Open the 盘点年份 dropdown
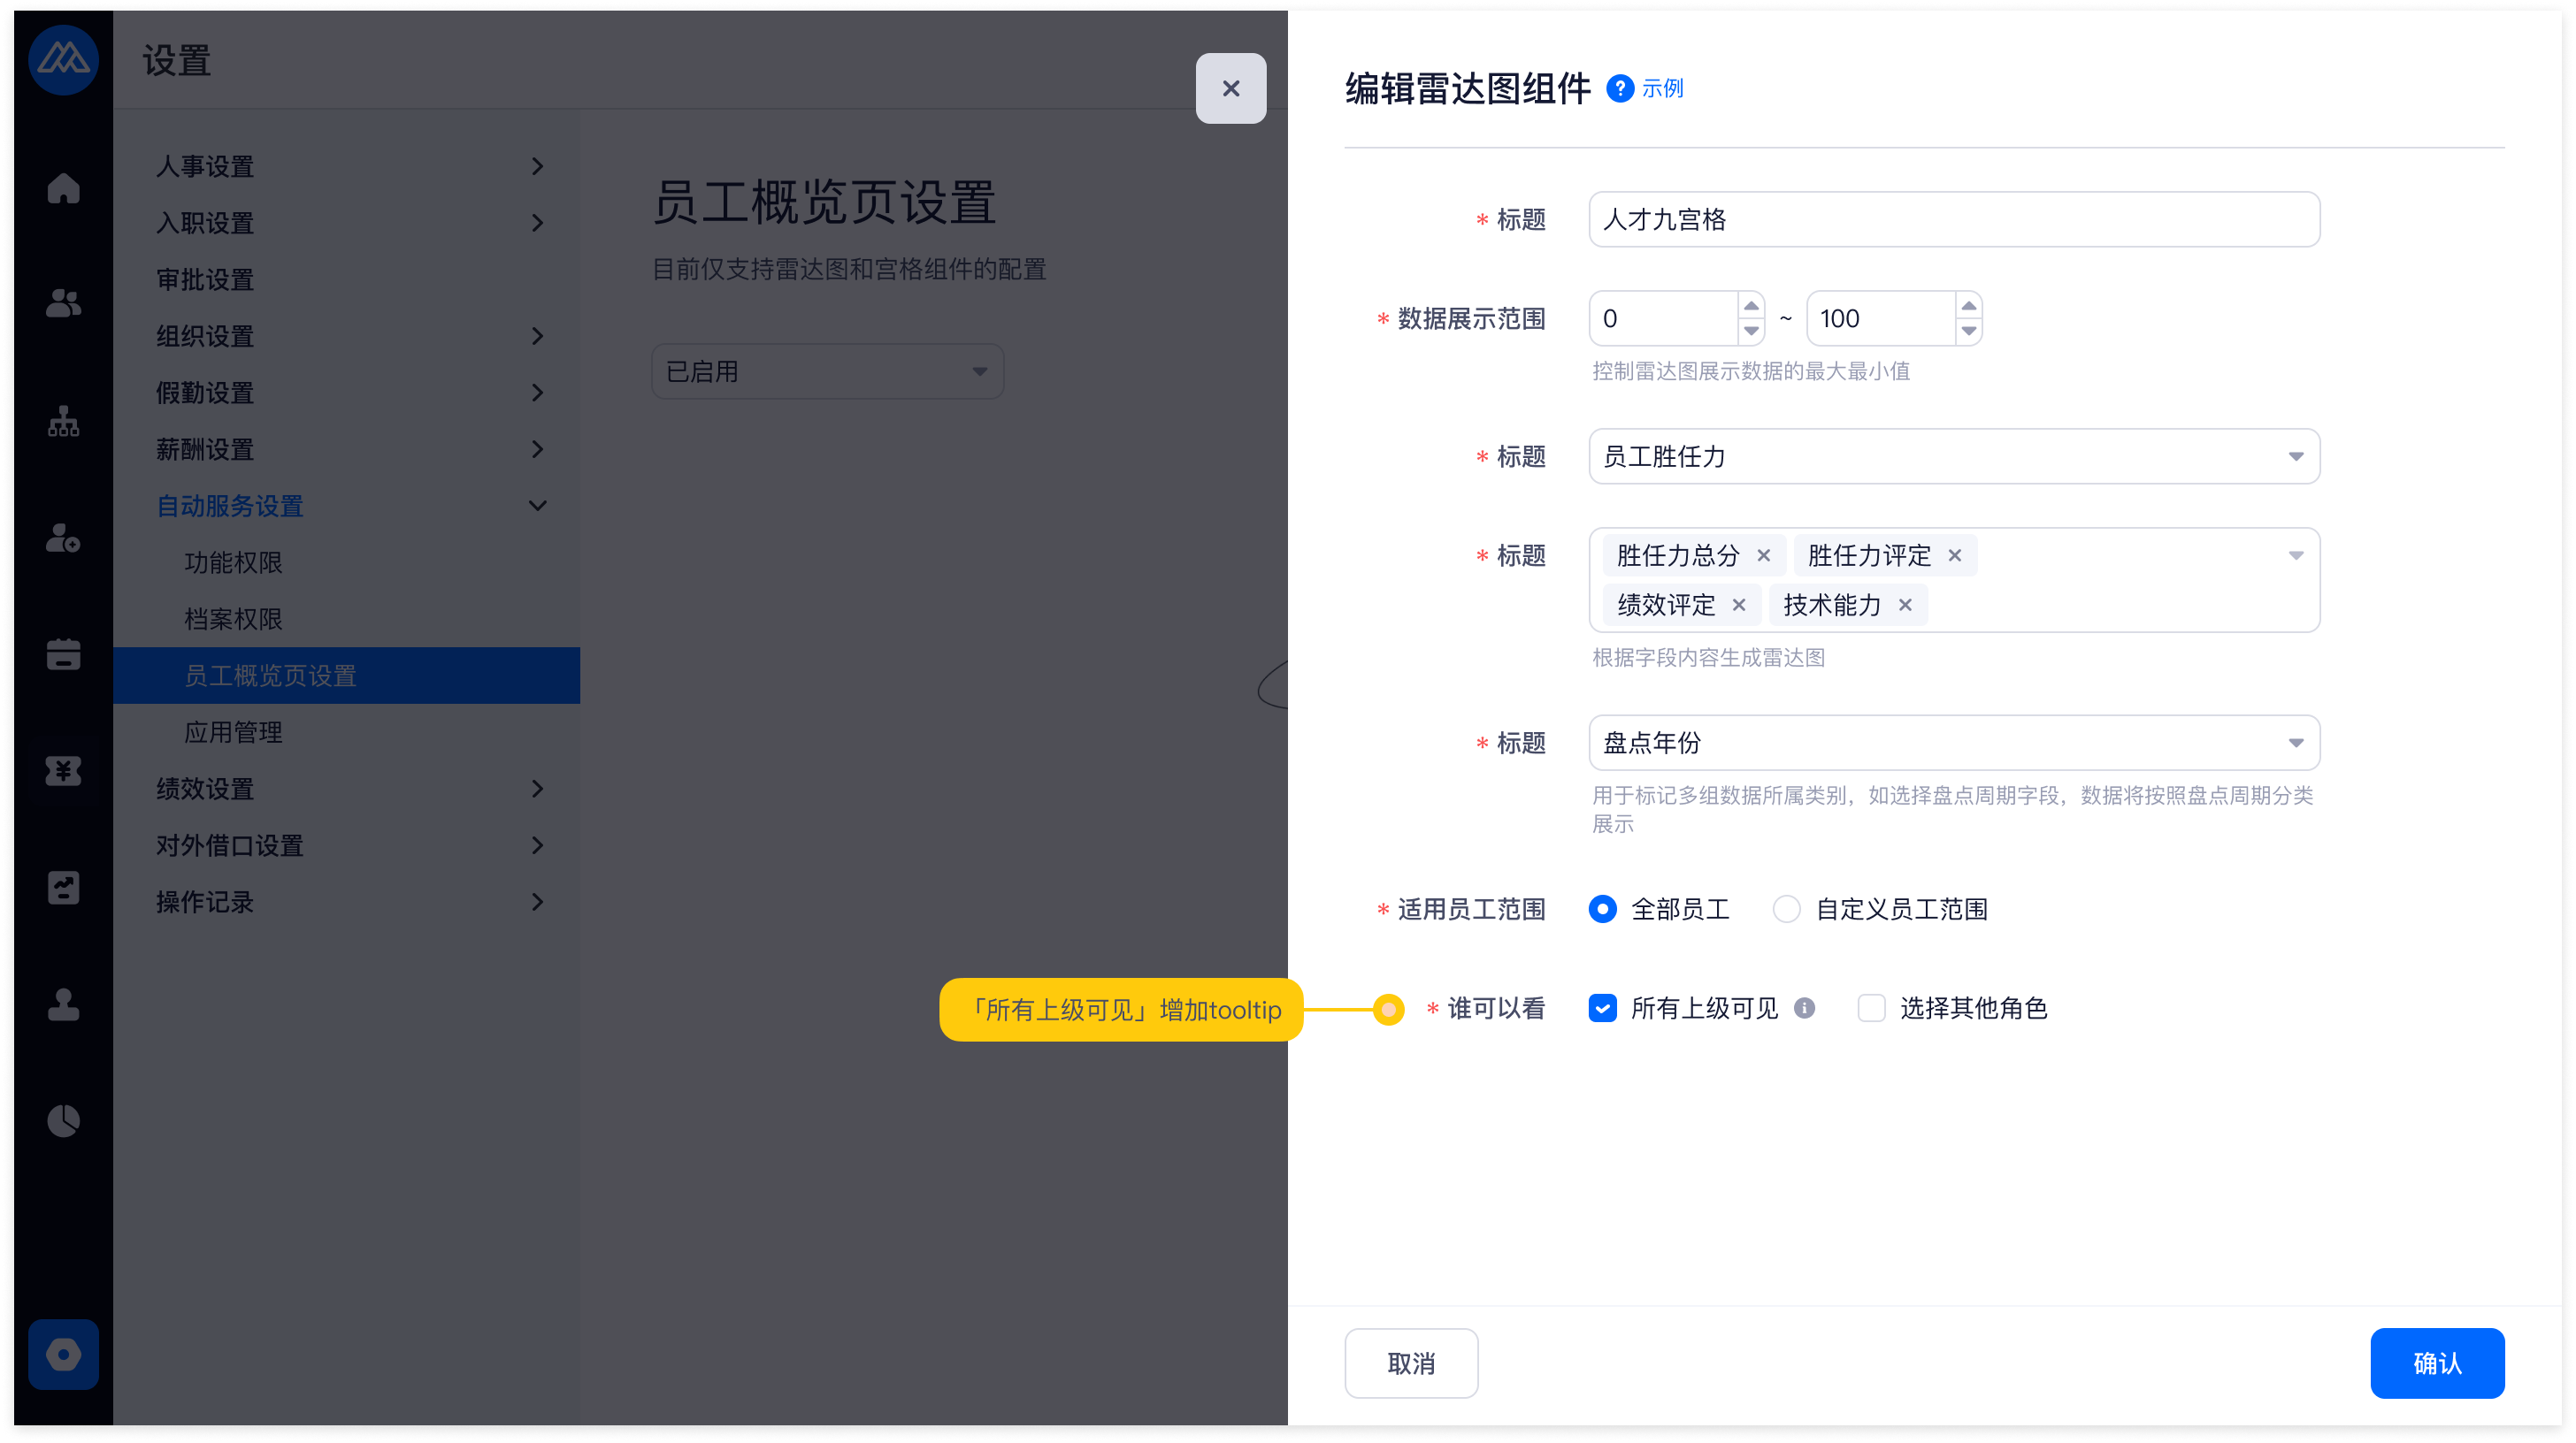This screenshot has width=2576, height=1443. pyautogui.click(x=1954, y=744)
